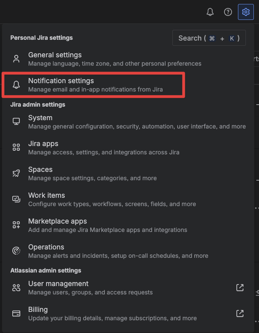Click the notifications bell icon in top bar

tap(210, 12)
